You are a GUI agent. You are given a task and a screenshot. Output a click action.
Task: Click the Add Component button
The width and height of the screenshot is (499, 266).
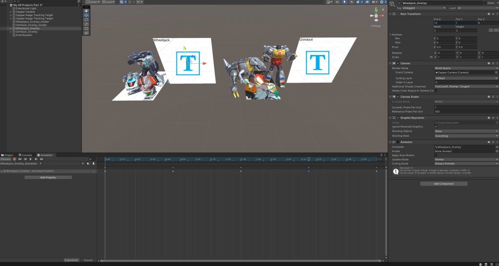pyautogui.click(x=443, y=184)
